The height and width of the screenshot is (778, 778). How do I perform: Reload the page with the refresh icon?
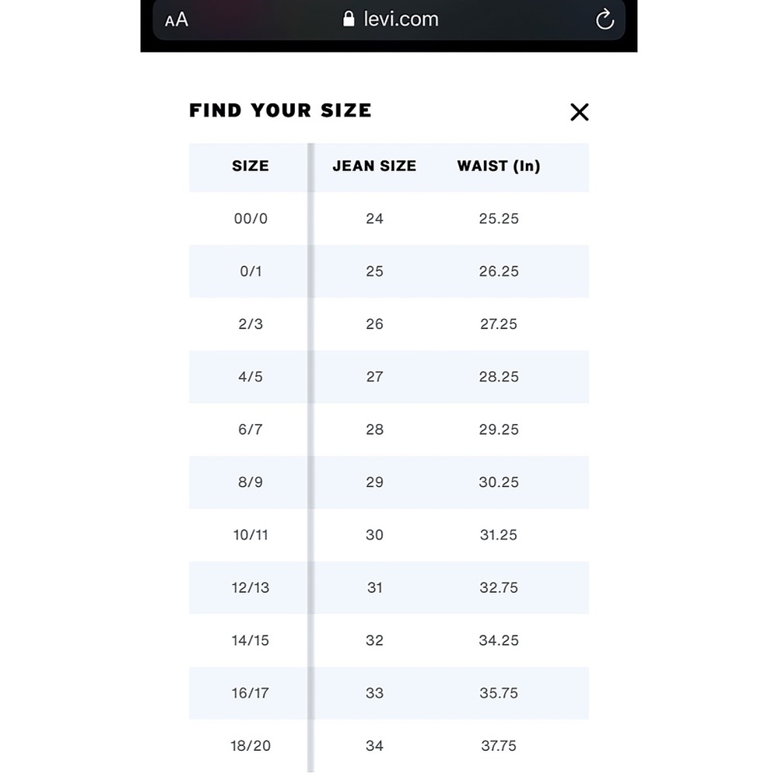(x=605, y=19)
